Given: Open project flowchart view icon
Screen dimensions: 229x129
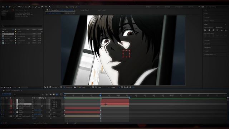Looking at the screenshot, I should (42, 32).
